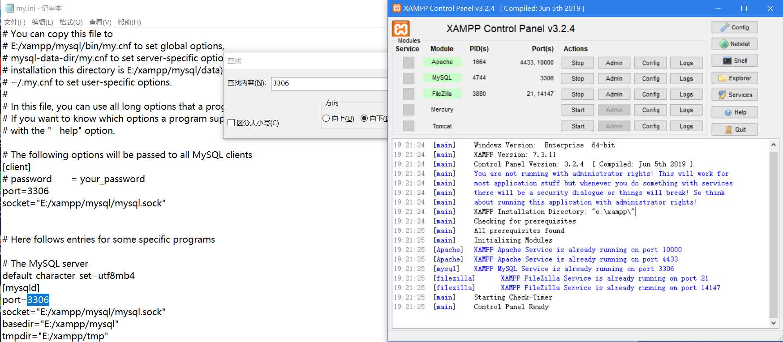Screen dimensions: 783x342
Task: Open Config for the Mercury row
Action: click(x=651, y=110)
